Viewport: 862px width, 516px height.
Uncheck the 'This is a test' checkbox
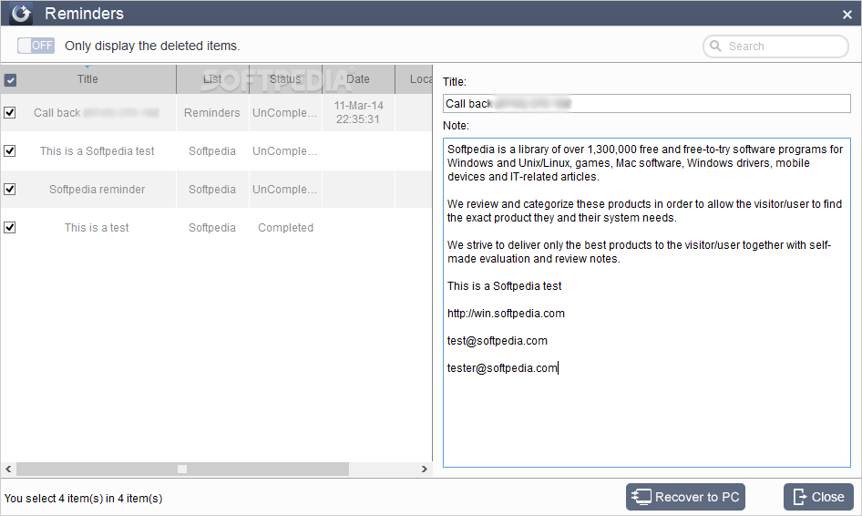coord(10,227)
